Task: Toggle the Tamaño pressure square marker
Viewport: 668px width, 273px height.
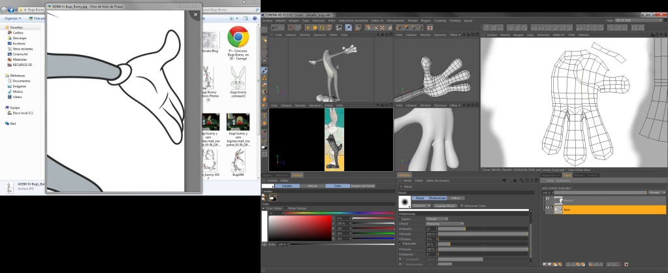Action: [400, 229]
